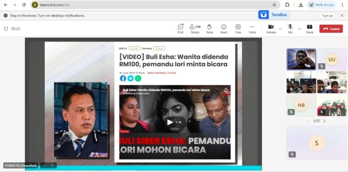Screen dimensions: 348x172
Task: Dismiss the notifications banner
Action: (342, 16)
